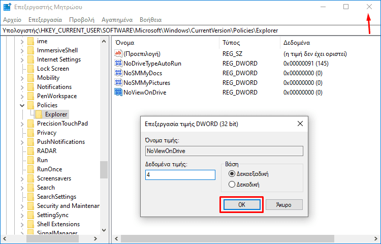Click the Explorer folder icon
Screen dimensions: 381x244
coord(39,114)
